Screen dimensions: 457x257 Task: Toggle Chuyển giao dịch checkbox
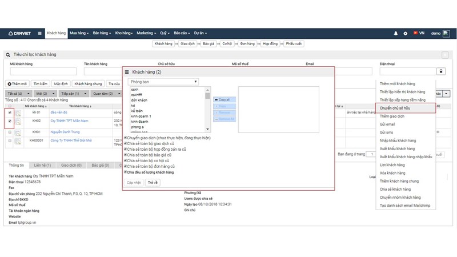click(x=126, y=138)
